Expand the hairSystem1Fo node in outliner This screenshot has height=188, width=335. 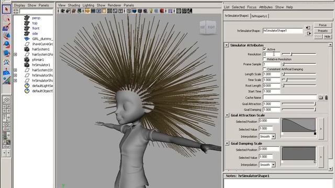[15, 54]
